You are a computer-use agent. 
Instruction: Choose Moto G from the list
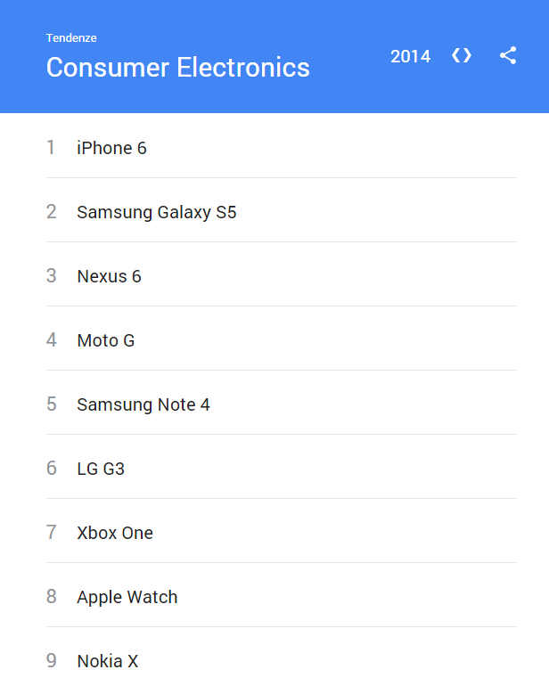[x=106, y=340]
